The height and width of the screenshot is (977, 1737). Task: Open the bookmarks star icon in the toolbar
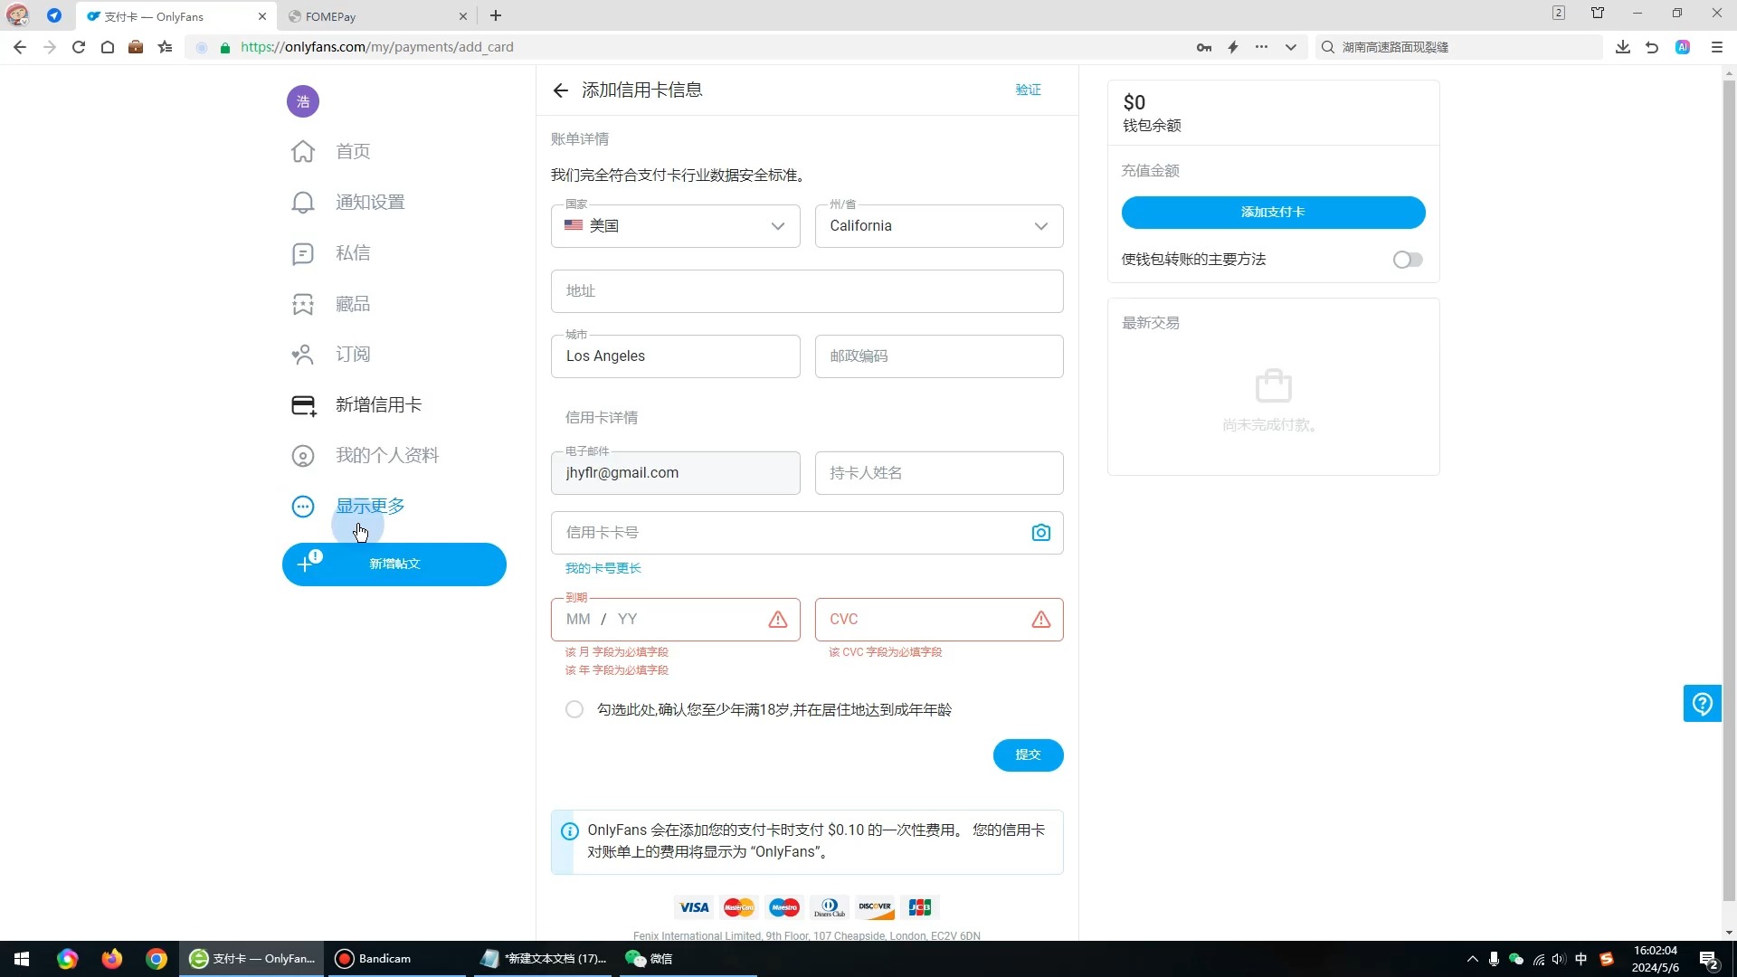165,47
